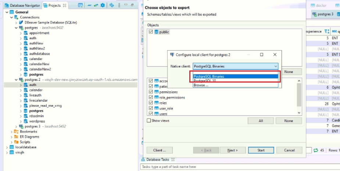Click the database icon beside authdatabase
The width and height of the screenshot is (340, 171).
(26, 54)
